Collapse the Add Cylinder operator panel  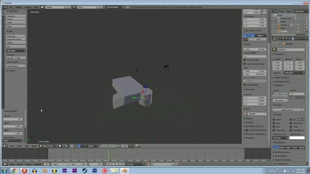coord(10,111)
